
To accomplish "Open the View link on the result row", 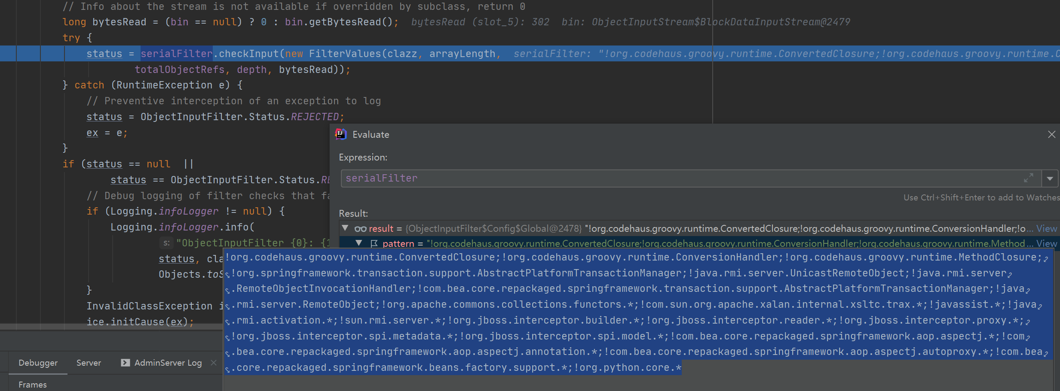I will click(x=1046, y=228).
